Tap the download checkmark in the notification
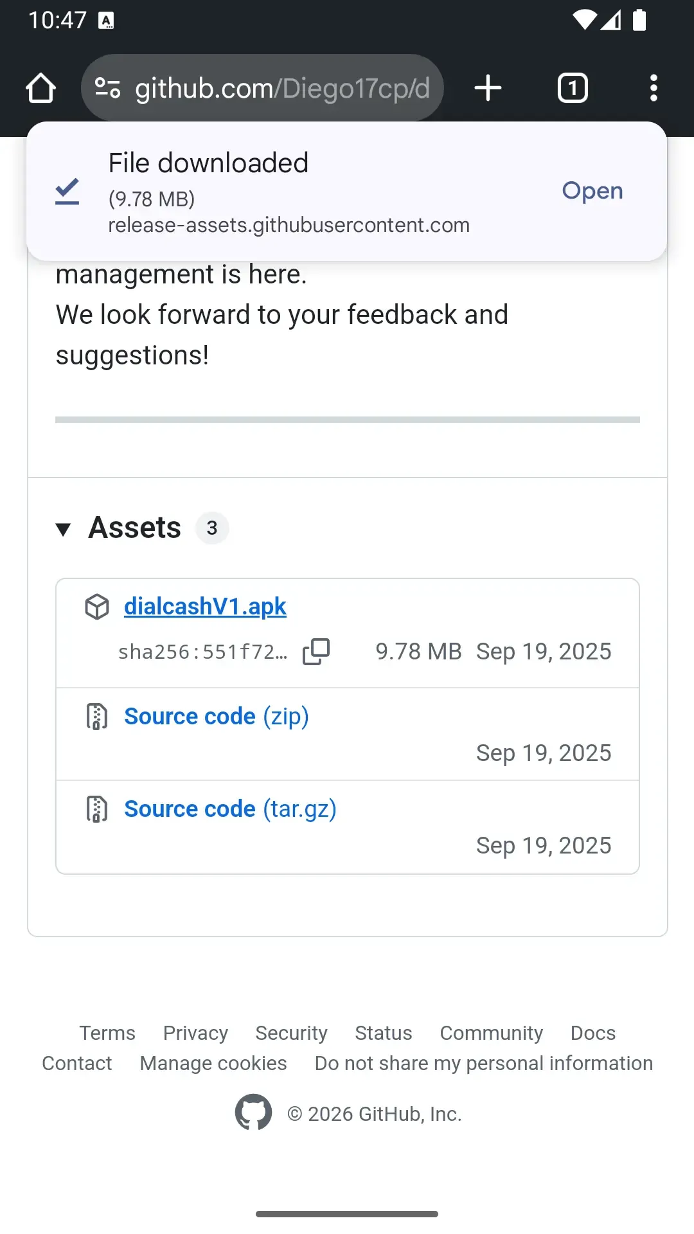Viewport: 694px width, 1234px height. point(66,190)
